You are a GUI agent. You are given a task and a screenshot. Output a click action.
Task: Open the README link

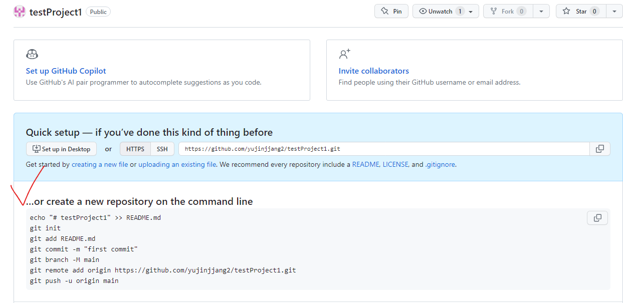click(366, 164)
